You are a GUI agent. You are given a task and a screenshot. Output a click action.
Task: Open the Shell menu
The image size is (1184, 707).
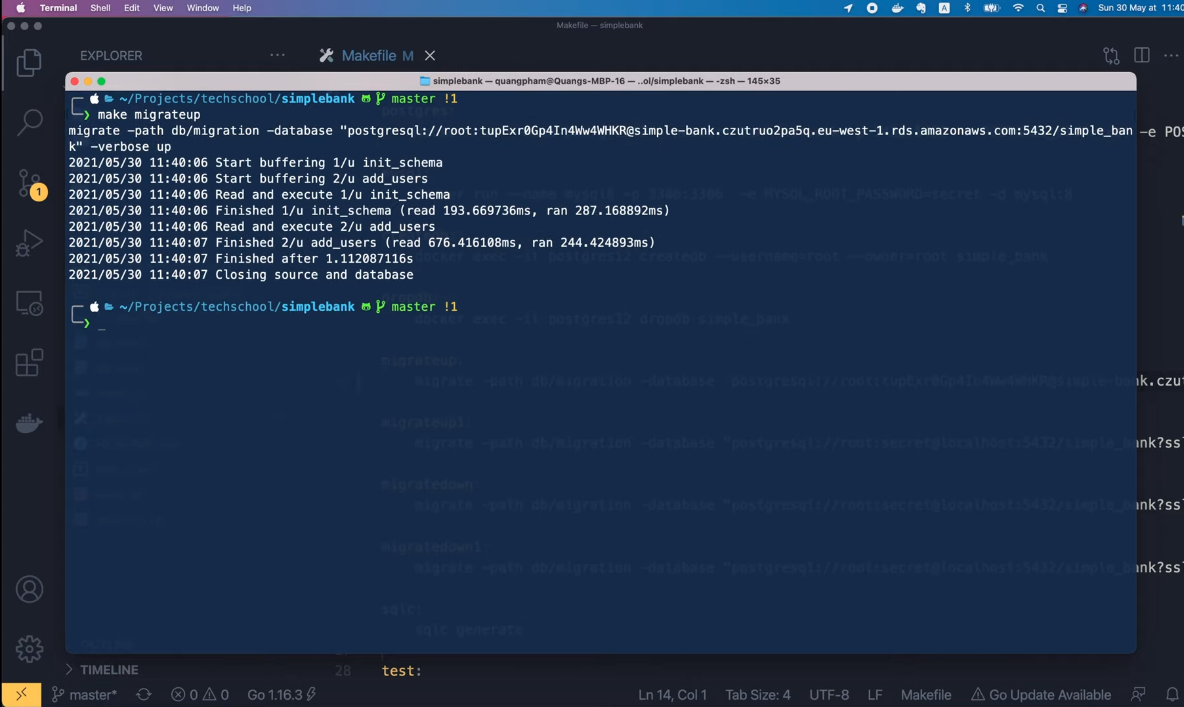click(x=100, y=8)
